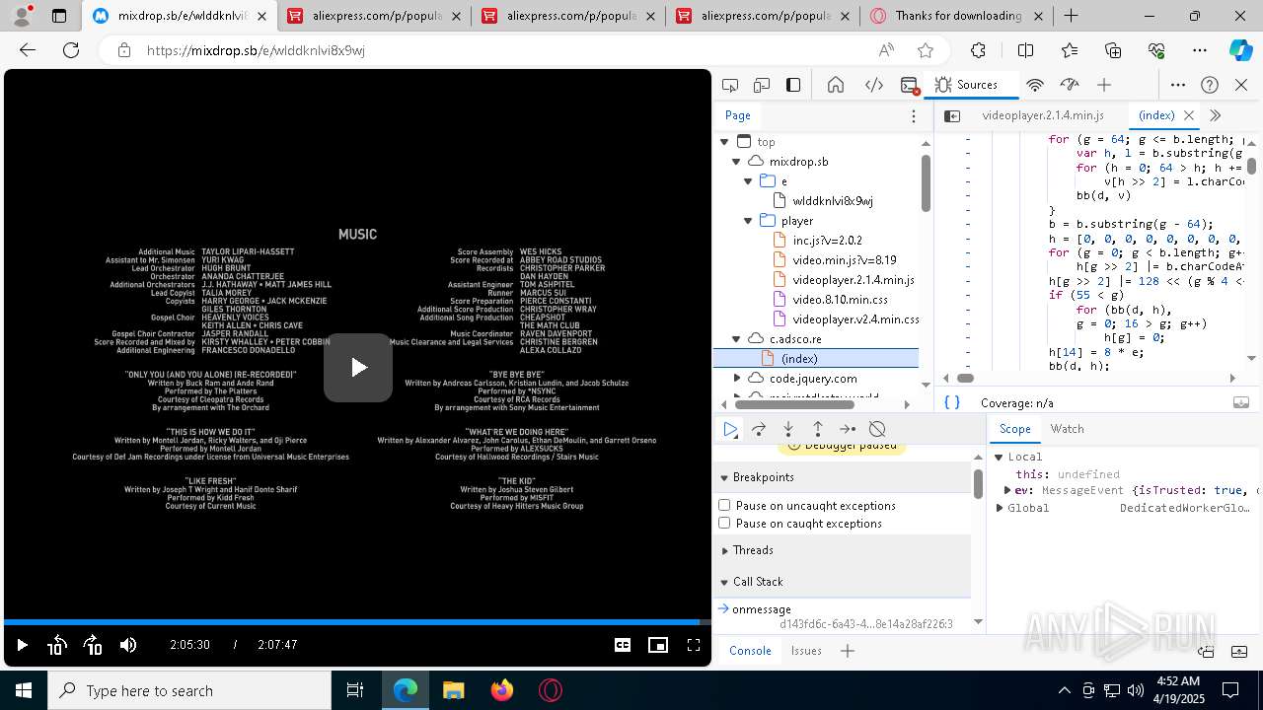The width and height of the screenshot is (1263, 710).
Task: Enable Pause on caught exceptions
Action: pos(724,523)
